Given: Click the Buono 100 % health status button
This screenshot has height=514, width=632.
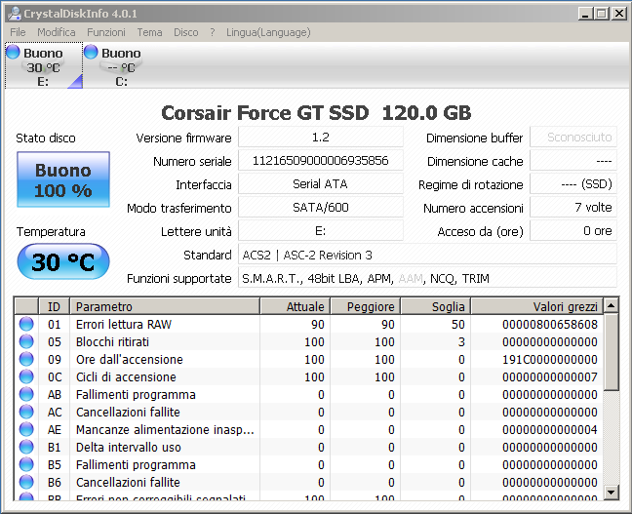Looking at the screenshot, I should [63, 179].
